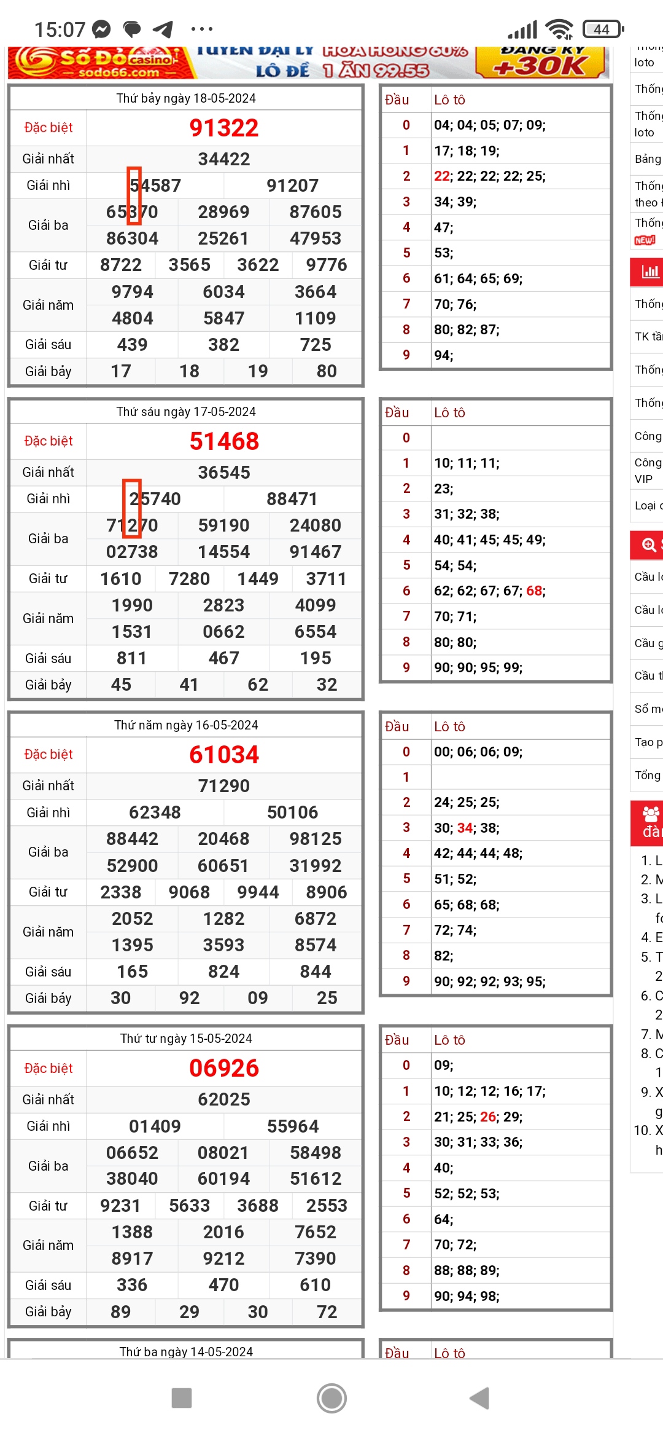Tap the Messenger notification icon
Viewport: 663px width, 1438px height.
coord(101,29)
